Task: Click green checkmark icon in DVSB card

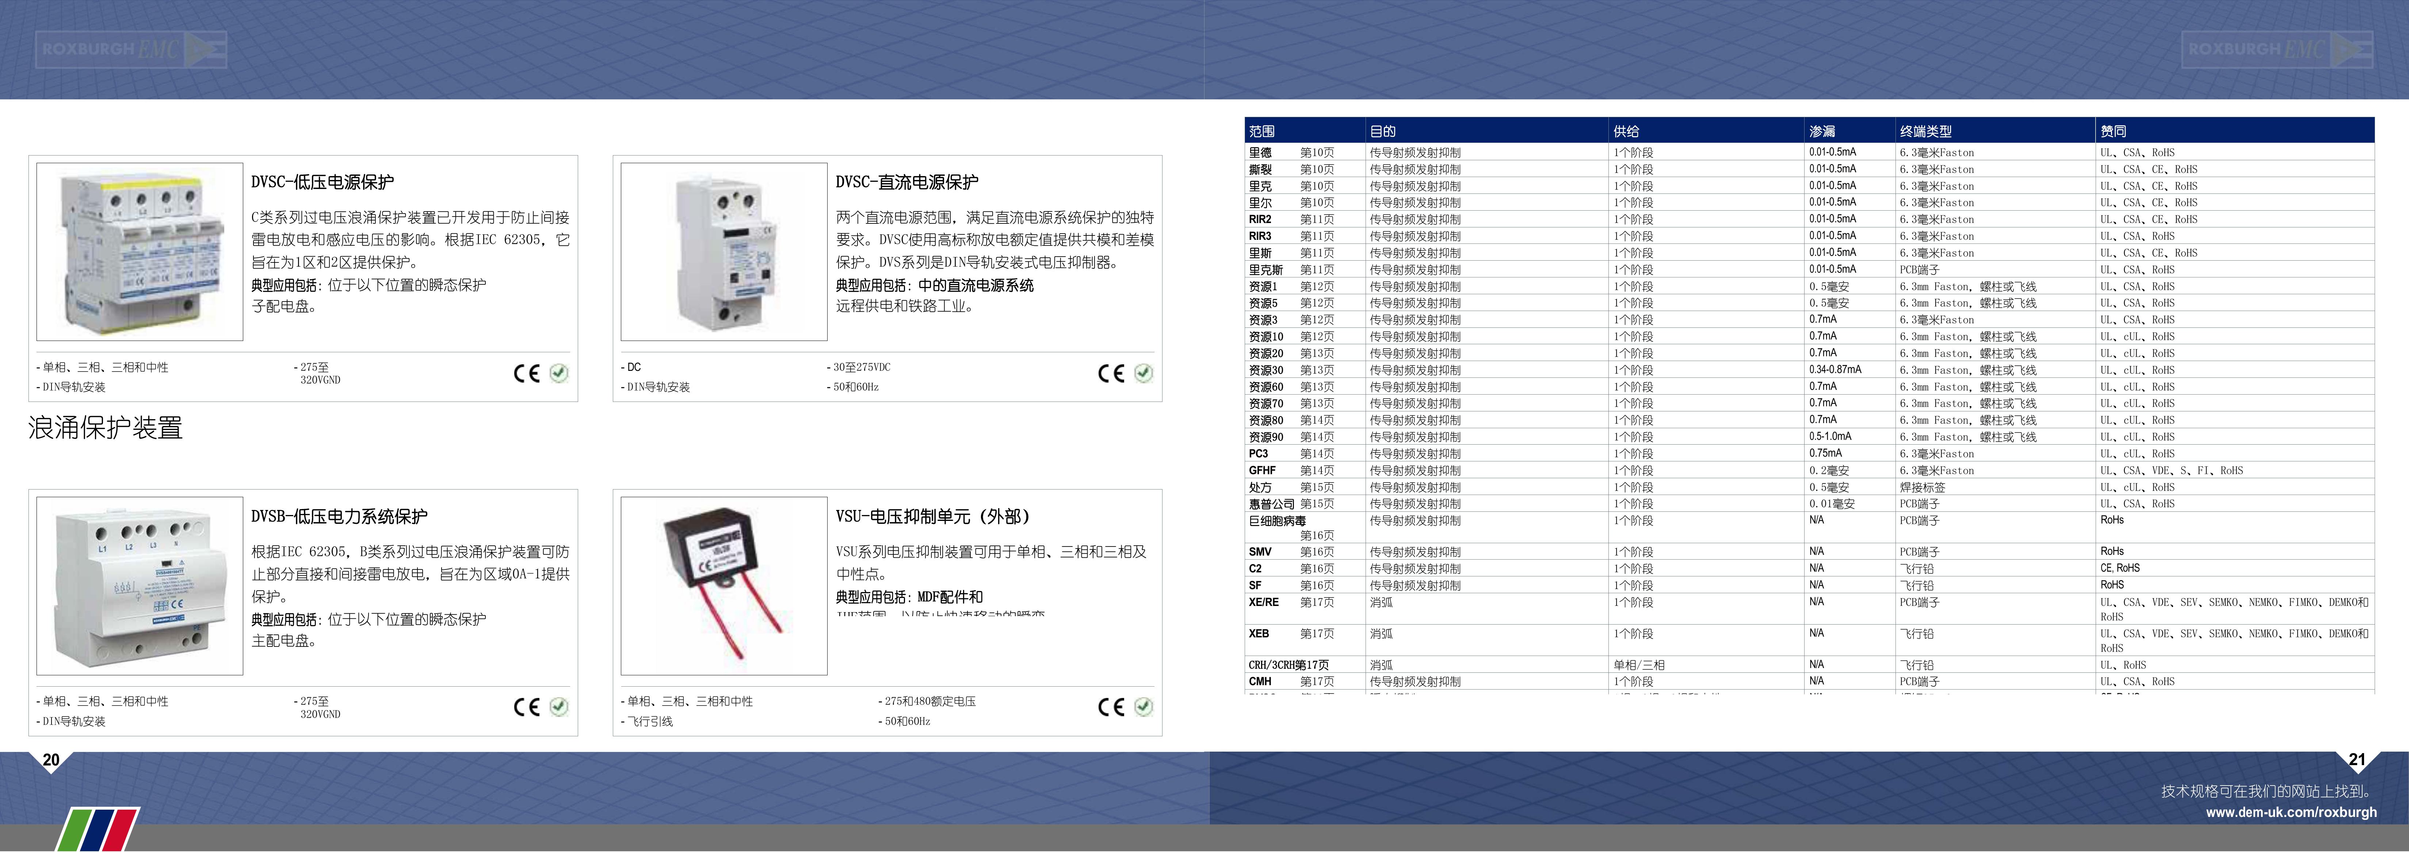Action: tap(559, 707)
